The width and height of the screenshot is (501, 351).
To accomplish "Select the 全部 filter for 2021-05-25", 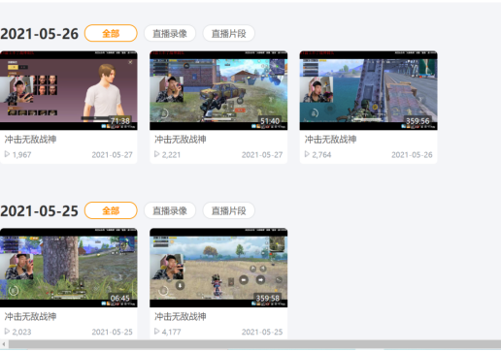I will tap(111, 210).
